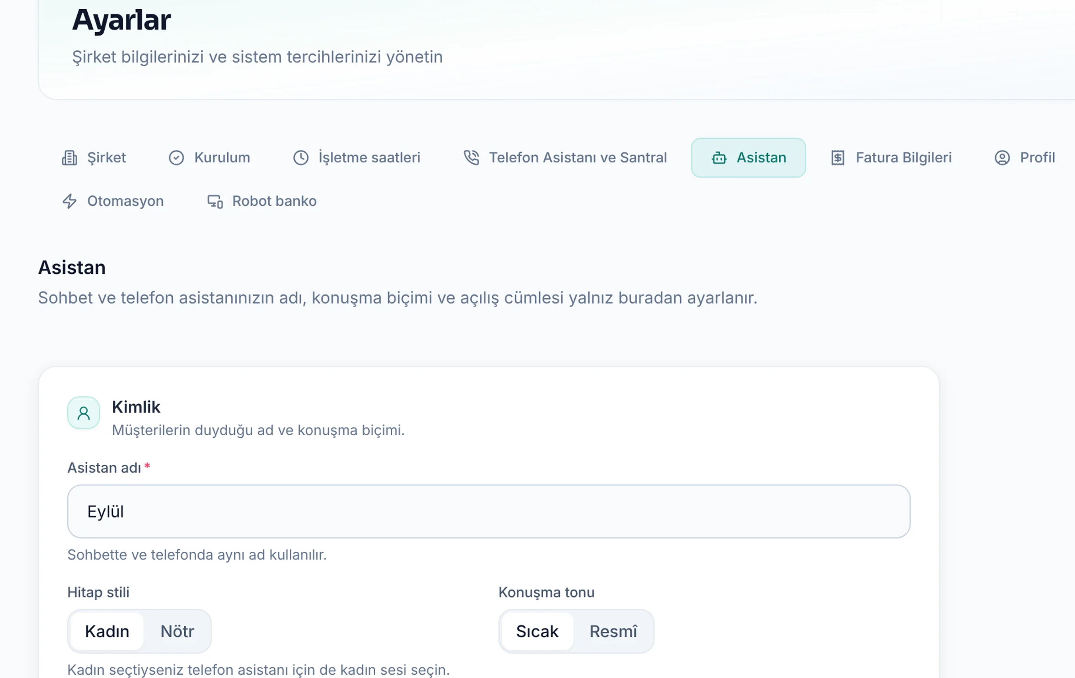Open the Fatura Bilgileri tab

891,158
